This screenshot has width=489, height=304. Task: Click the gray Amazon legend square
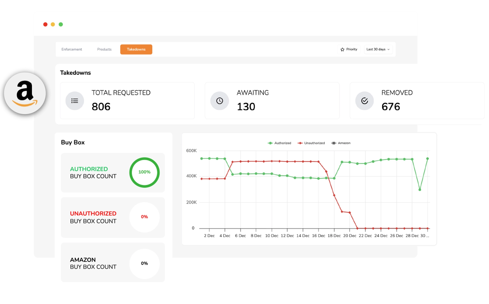333,143
